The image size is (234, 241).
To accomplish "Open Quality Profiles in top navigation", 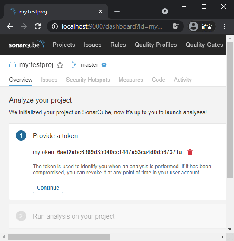I will click(x=156, y=45).
